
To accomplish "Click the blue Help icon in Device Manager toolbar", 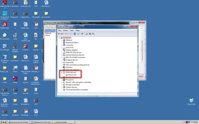I will click(x=75, y=34).
